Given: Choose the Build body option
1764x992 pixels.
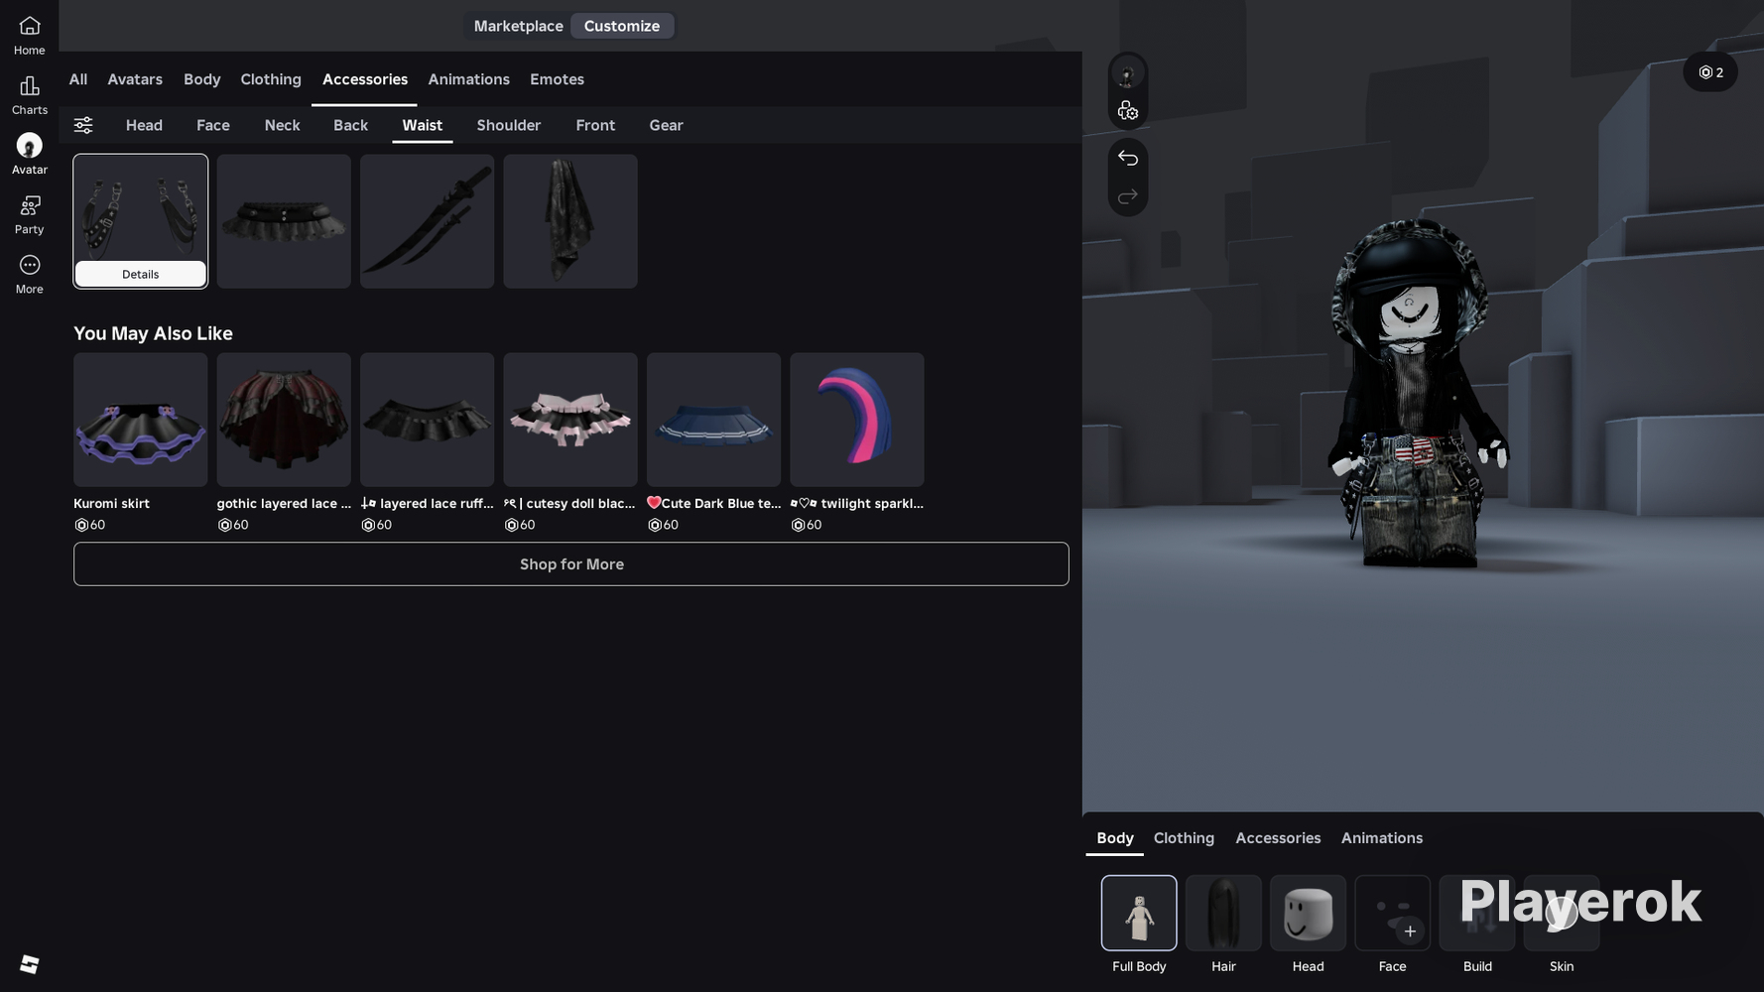Looking at the screenshot, I should click(1477, 914).
